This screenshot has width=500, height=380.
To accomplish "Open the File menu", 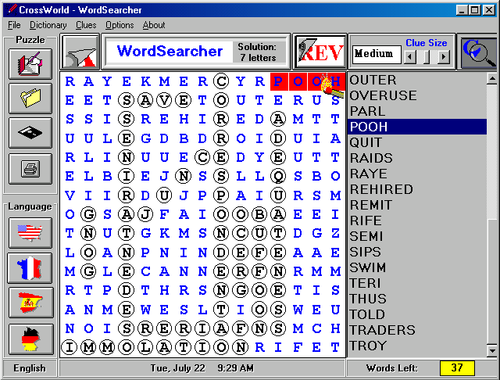I will 14,25.
